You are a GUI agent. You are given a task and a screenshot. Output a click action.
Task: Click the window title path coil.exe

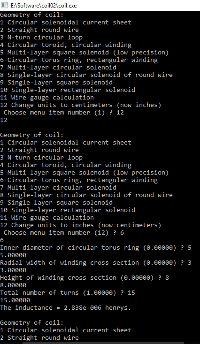[44, 5]
